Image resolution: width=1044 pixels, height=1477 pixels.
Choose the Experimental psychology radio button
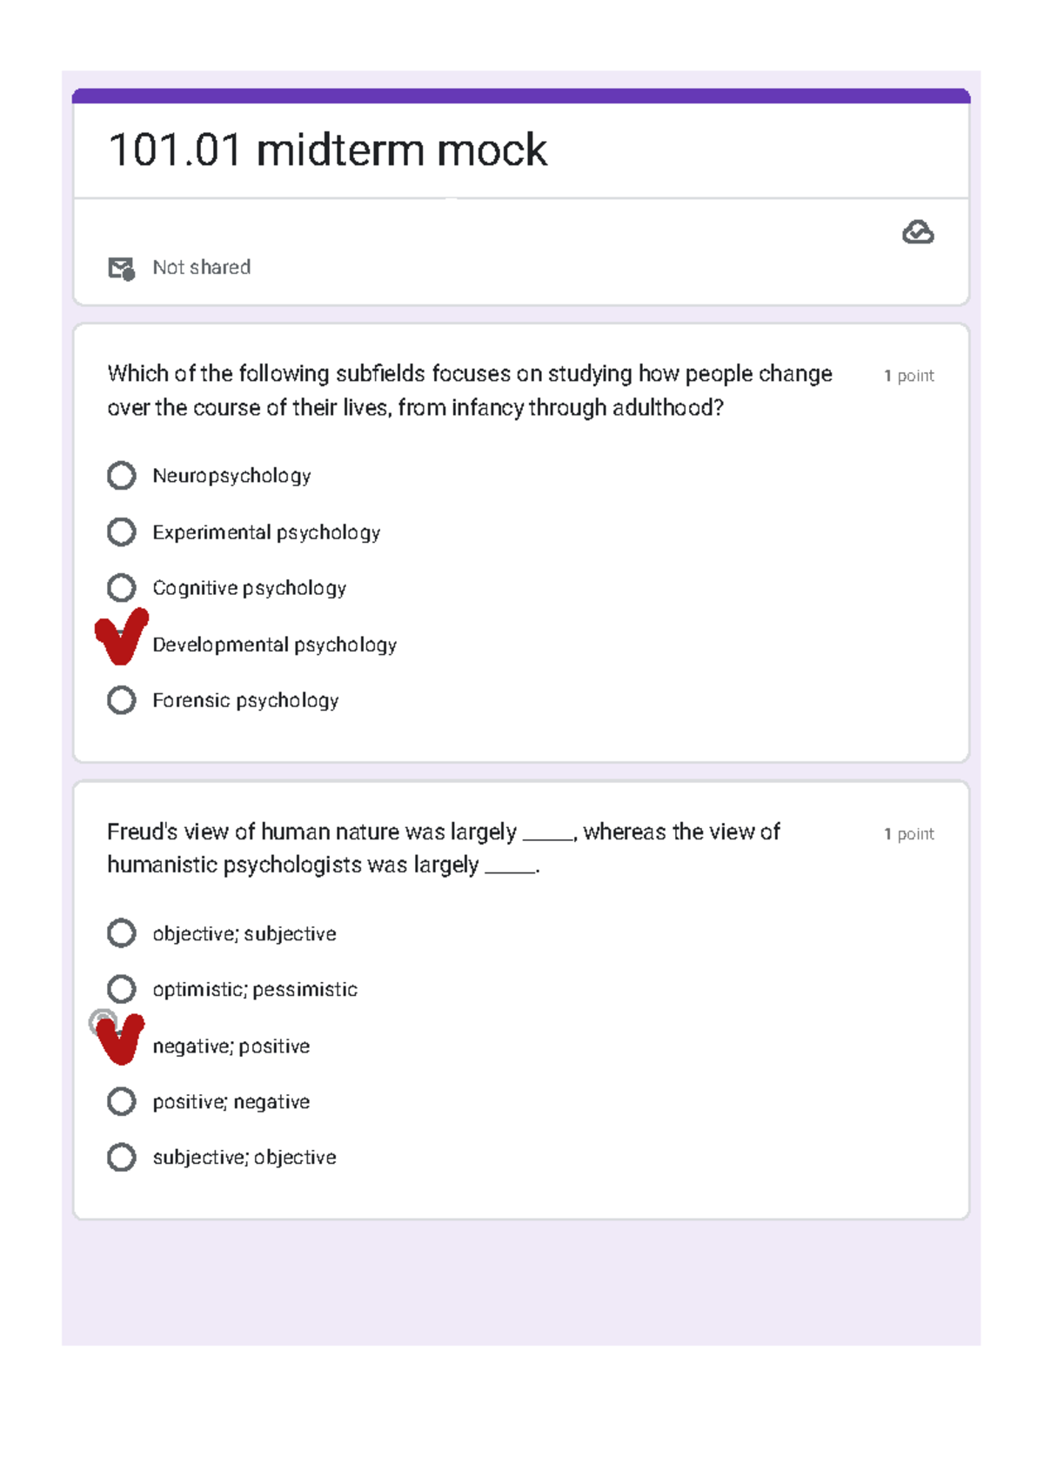click(x=122, y=531)
